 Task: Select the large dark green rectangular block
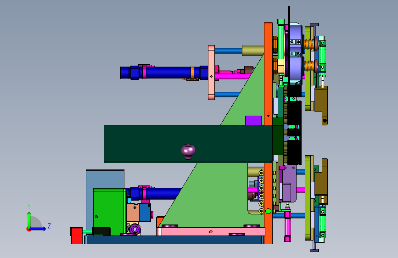pyautogui.click(x=188, y=144)
